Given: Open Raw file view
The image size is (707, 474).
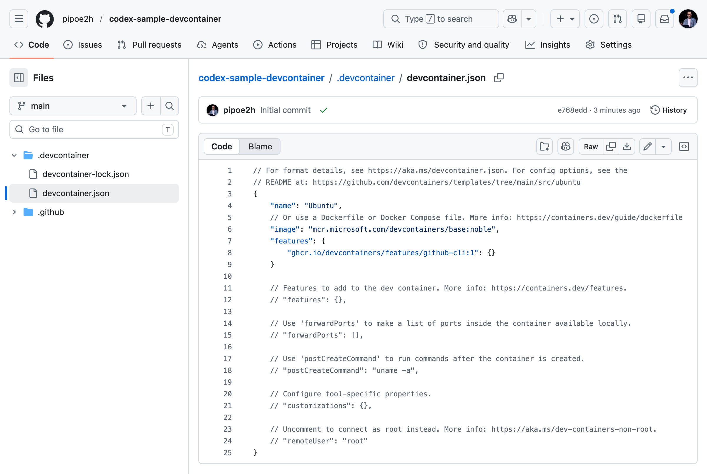Looking at the screenshot, I should [591, 147].
